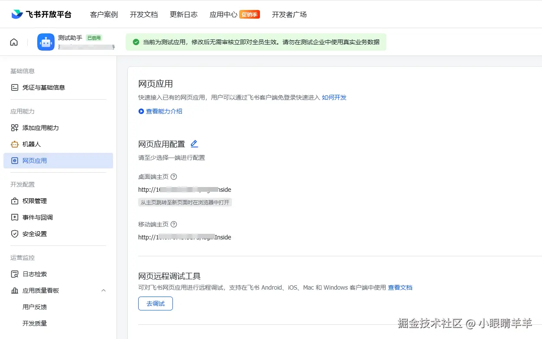542x339 pixels.
Task: Click the 应用质量看板 bar chart icon
Action: (15, 291)
